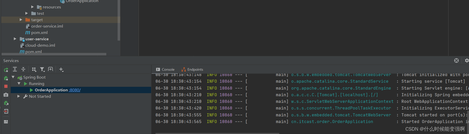The height and width of the screenshot is (134, 469).
Task: Click the update running application bug icon
Action: tap(6, 103)
